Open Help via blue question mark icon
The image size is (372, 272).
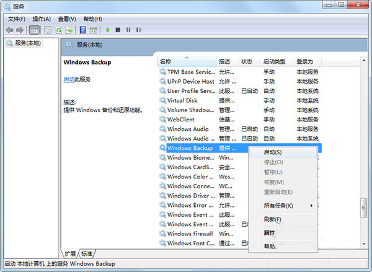coord(82,30)
